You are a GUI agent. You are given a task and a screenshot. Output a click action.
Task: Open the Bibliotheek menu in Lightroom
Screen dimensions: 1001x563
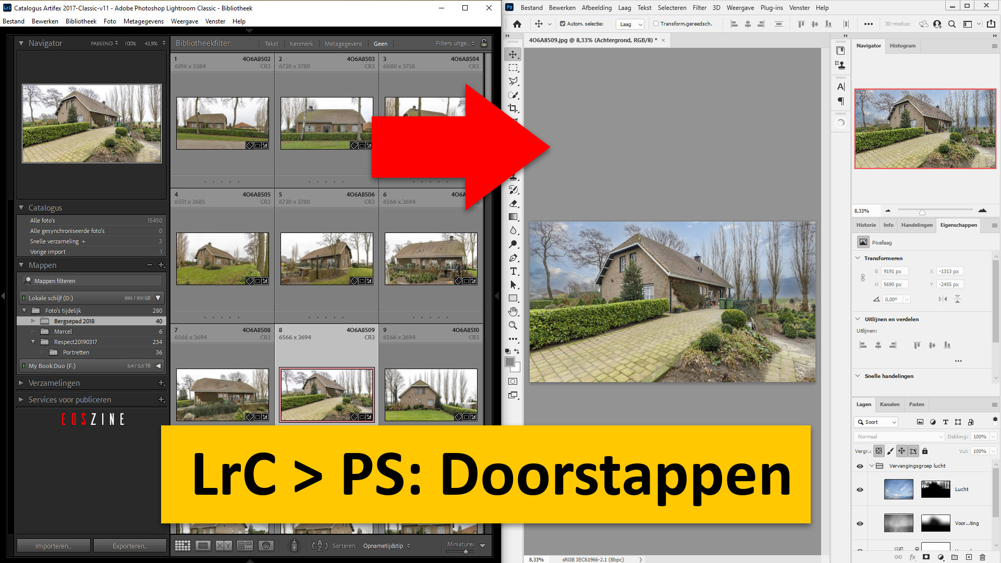click(x=81, y=21)
